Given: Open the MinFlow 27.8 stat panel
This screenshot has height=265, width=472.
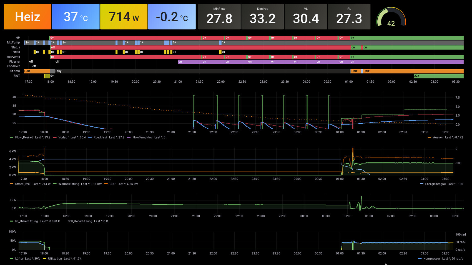Looking at the screenshot, I should point(219,17).
